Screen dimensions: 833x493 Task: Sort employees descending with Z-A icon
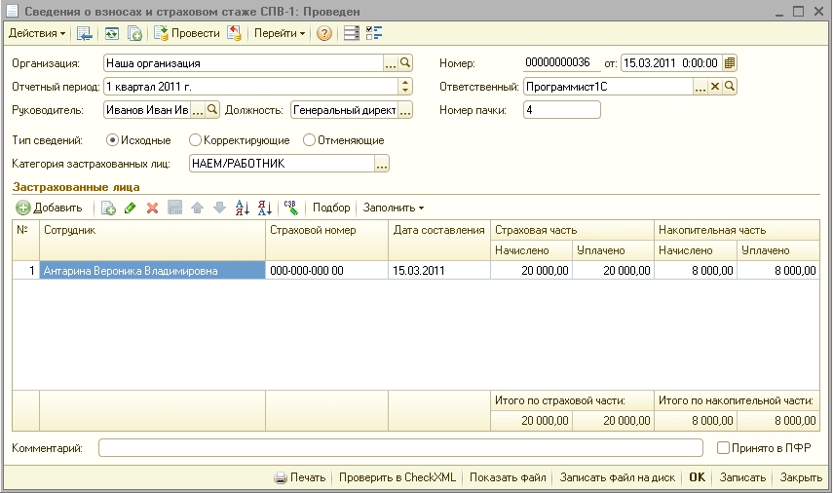[x=265, y=208]
